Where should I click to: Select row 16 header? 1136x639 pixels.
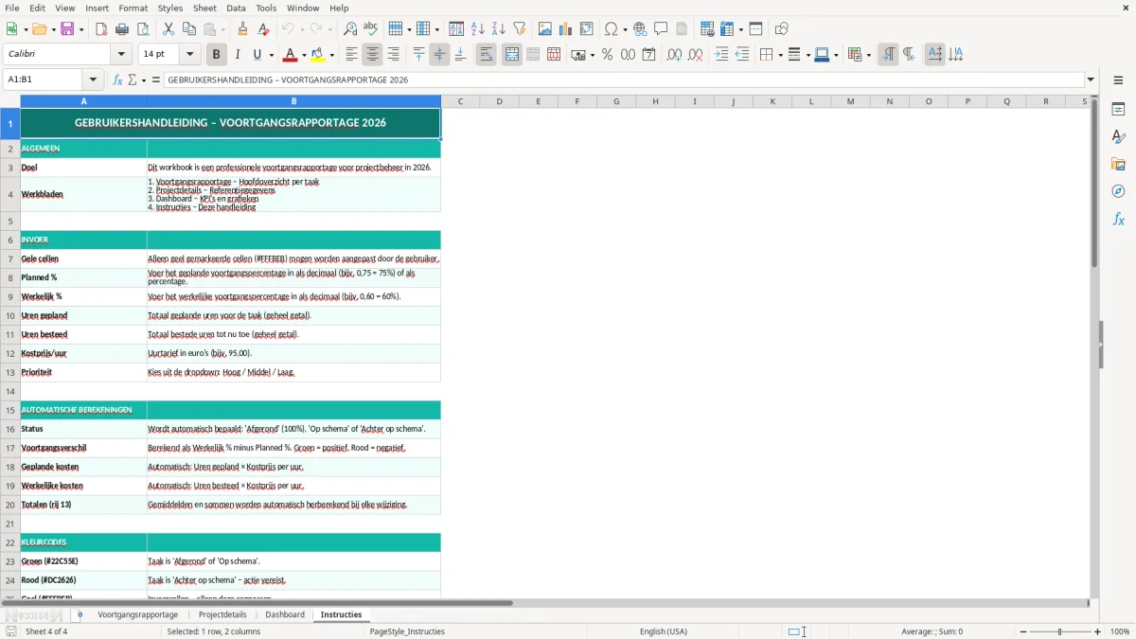pos(10,429)
